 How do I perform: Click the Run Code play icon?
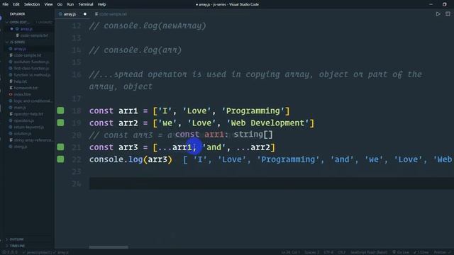click(438, 14)
